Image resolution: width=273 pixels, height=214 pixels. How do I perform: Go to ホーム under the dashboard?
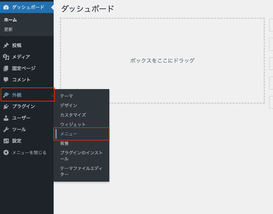coord(10,20)
